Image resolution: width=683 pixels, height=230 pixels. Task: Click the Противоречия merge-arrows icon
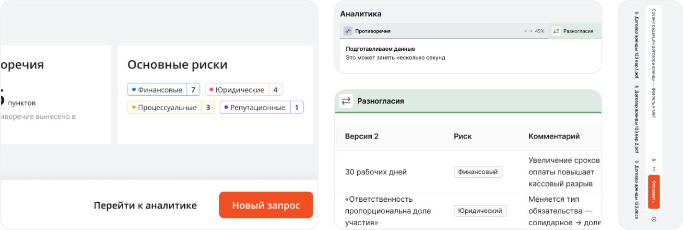tap(348, 31)
